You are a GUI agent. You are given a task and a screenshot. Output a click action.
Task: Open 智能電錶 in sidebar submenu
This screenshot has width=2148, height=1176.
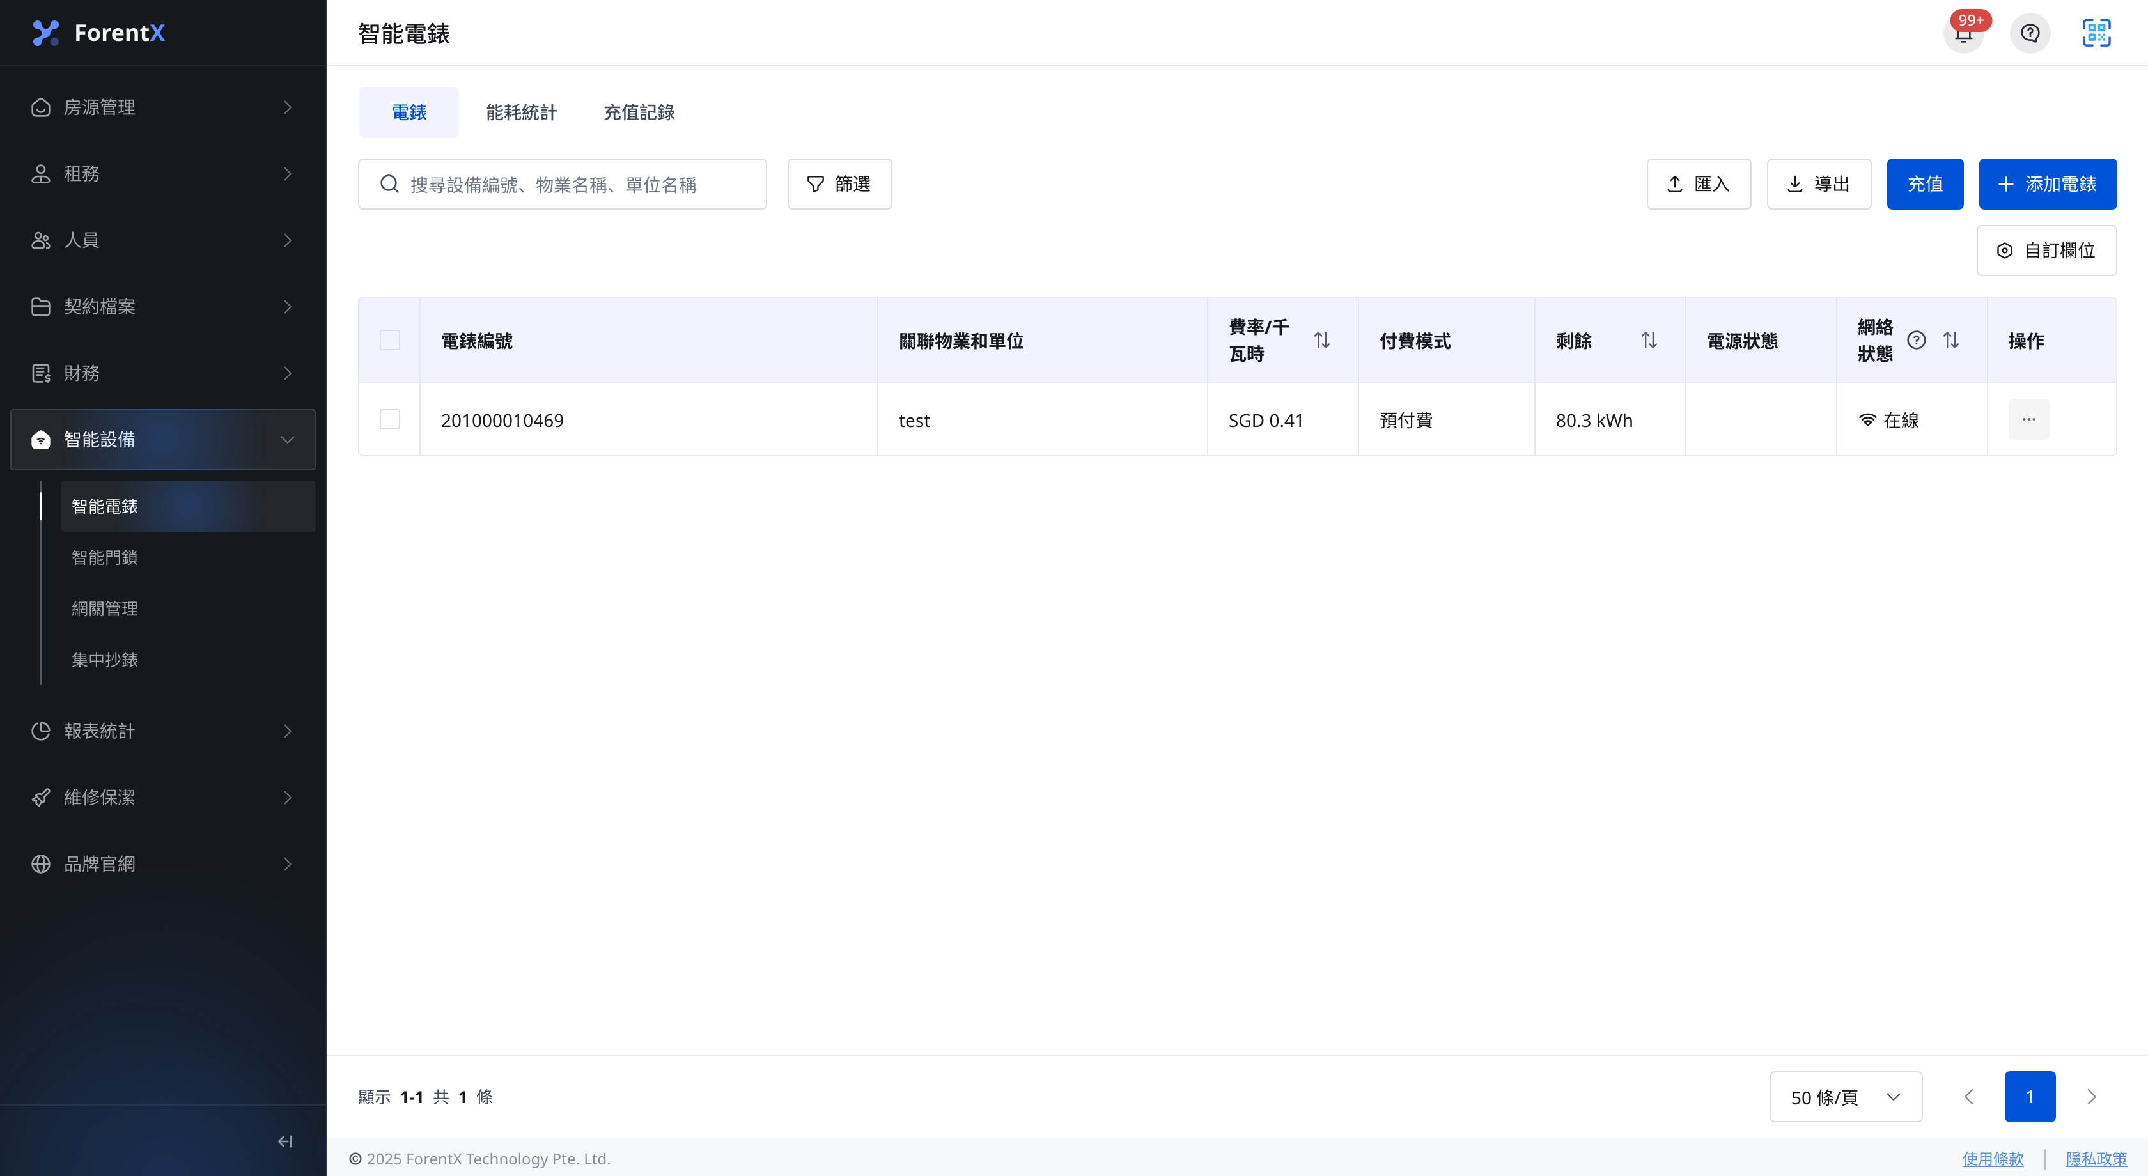tap(189, 506)
